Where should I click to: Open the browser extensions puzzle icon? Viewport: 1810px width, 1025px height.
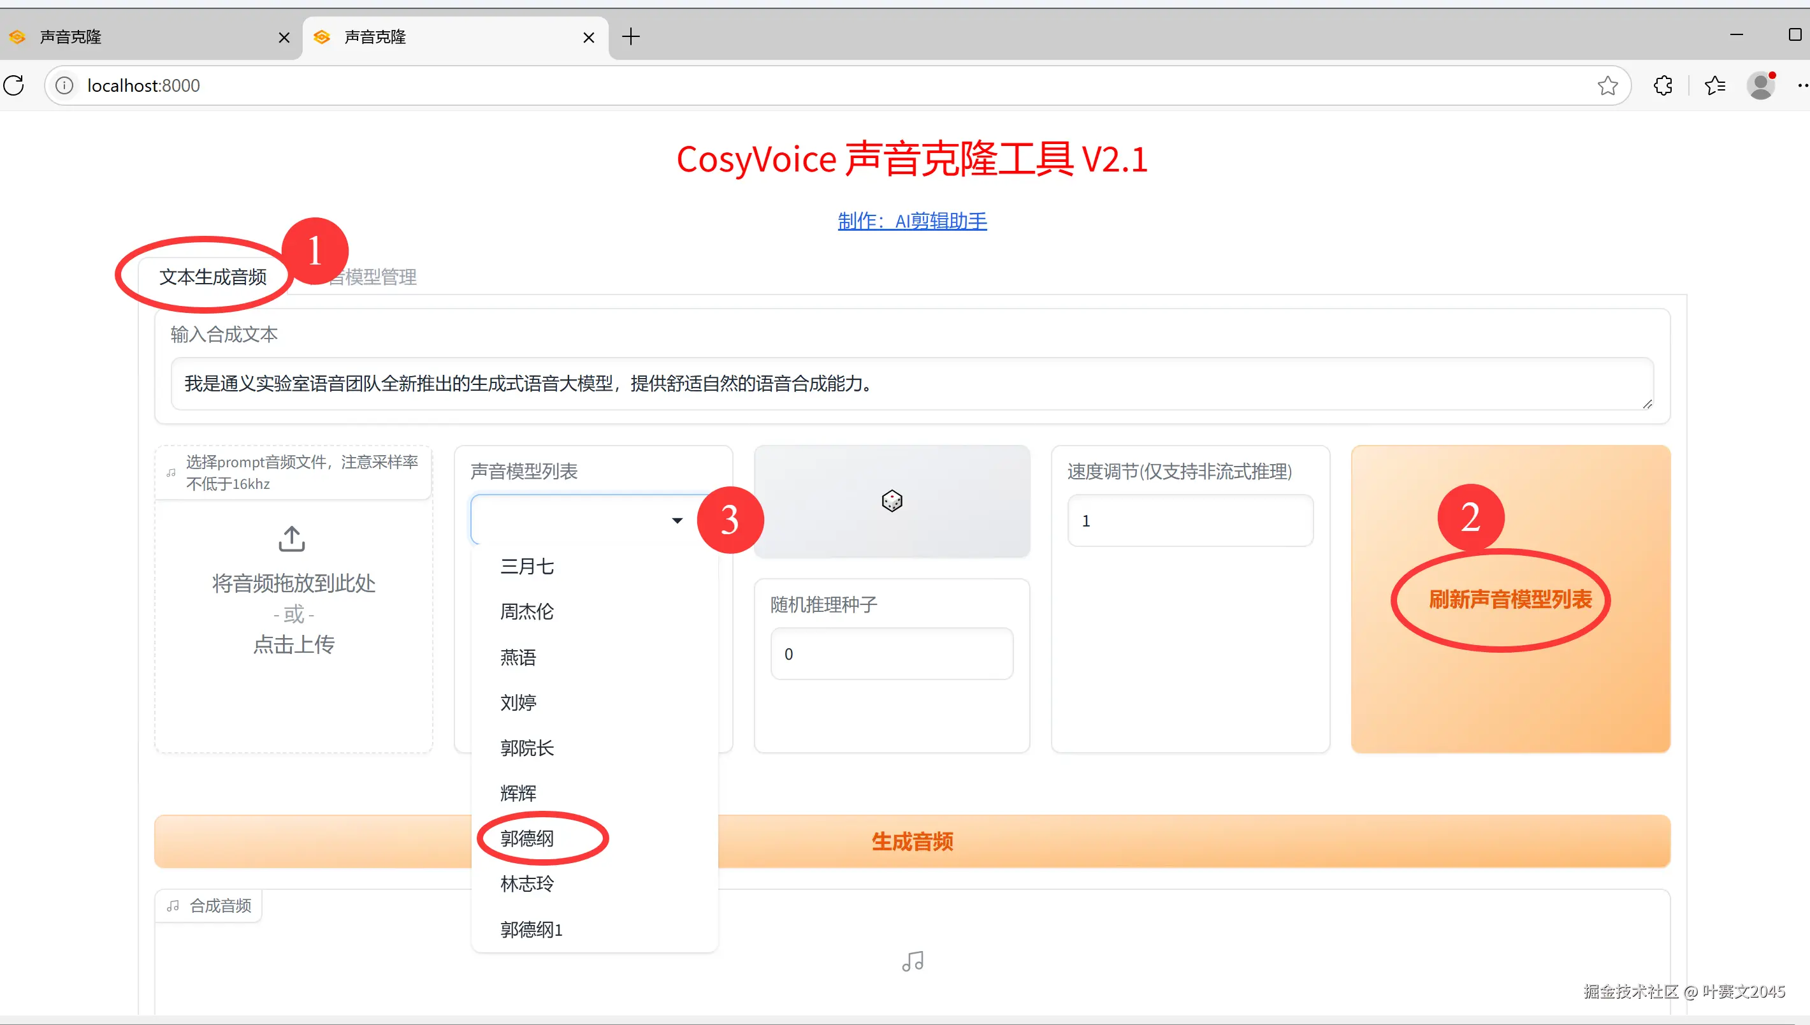tap(1663, 85)
